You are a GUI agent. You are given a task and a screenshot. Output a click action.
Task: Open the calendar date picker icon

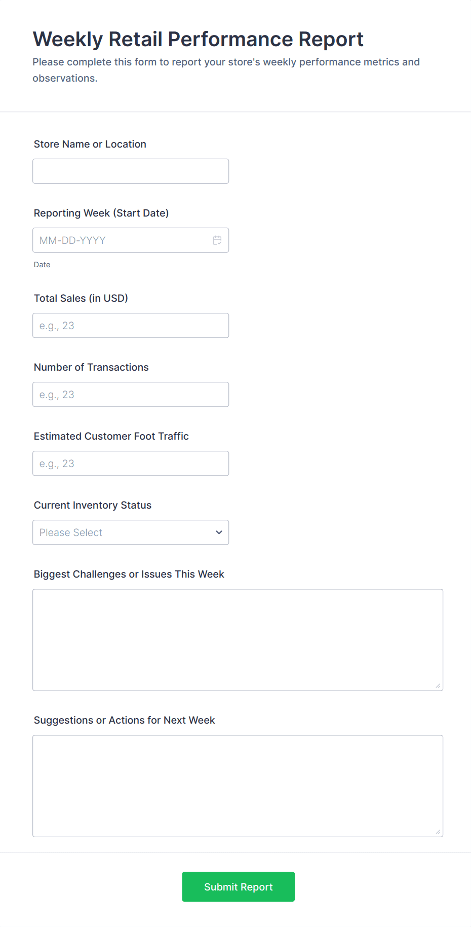[217, 240]
